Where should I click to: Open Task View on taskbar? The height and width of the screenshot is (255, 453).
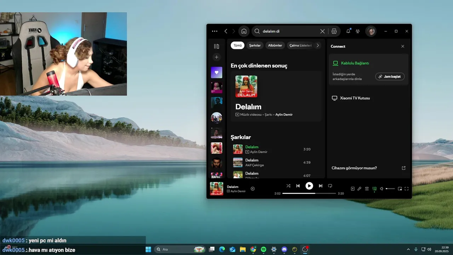click(x=212, y=249)
